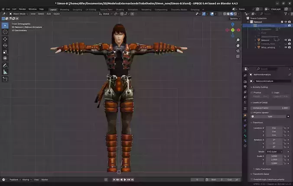Enable Physics activity culling checkbox
Viewport: 293px width, 186px height.
(252, 93)
